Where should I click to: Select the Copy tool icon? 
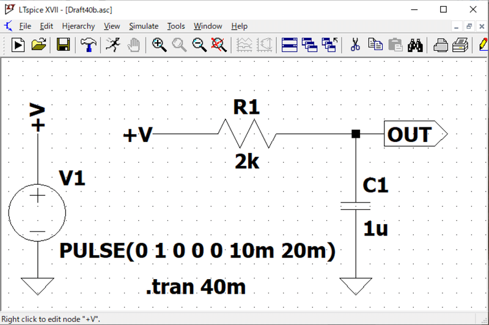375,45
